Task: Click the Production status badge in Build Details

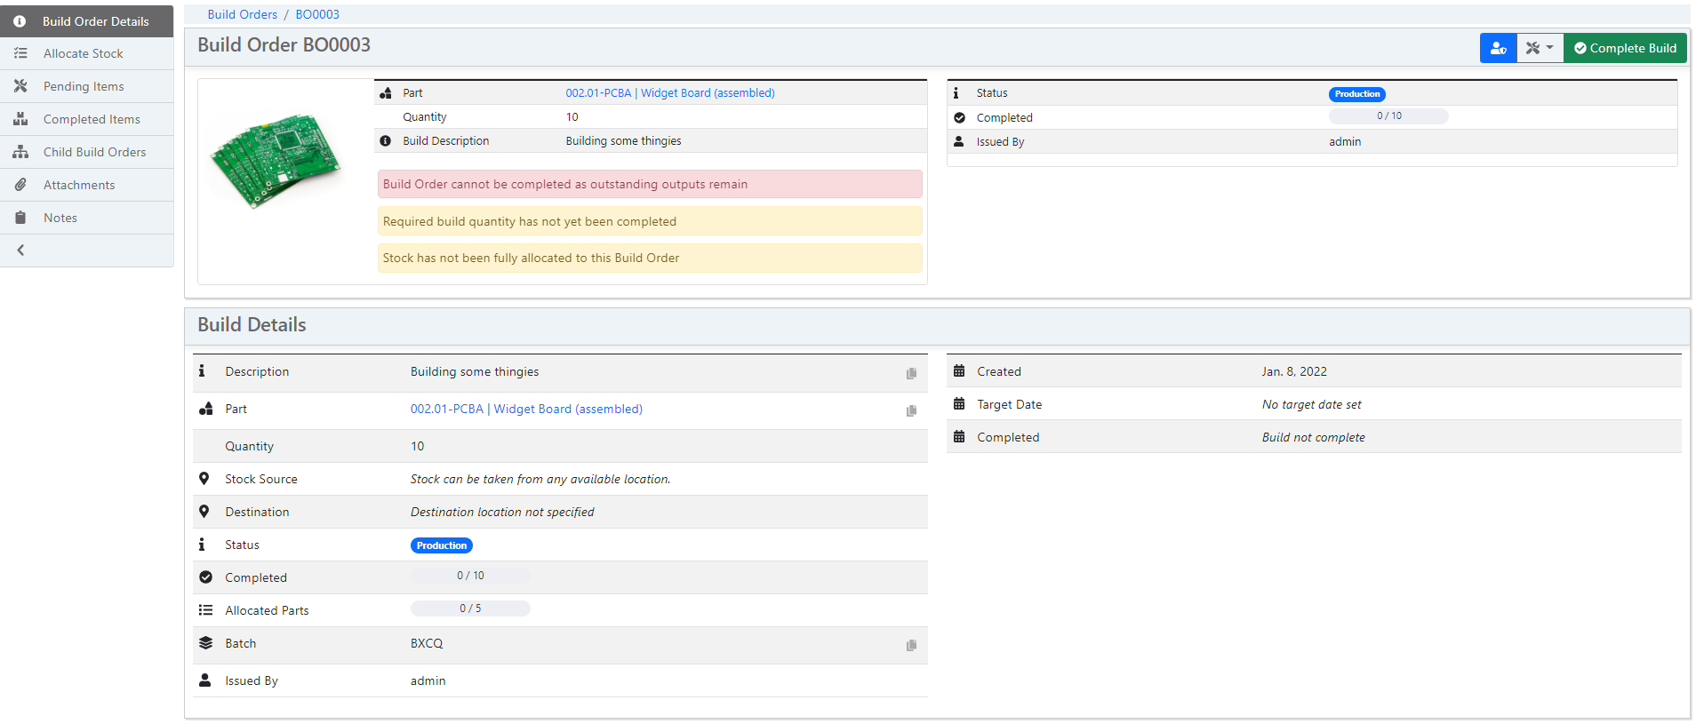Action: (x=441, y=545)
